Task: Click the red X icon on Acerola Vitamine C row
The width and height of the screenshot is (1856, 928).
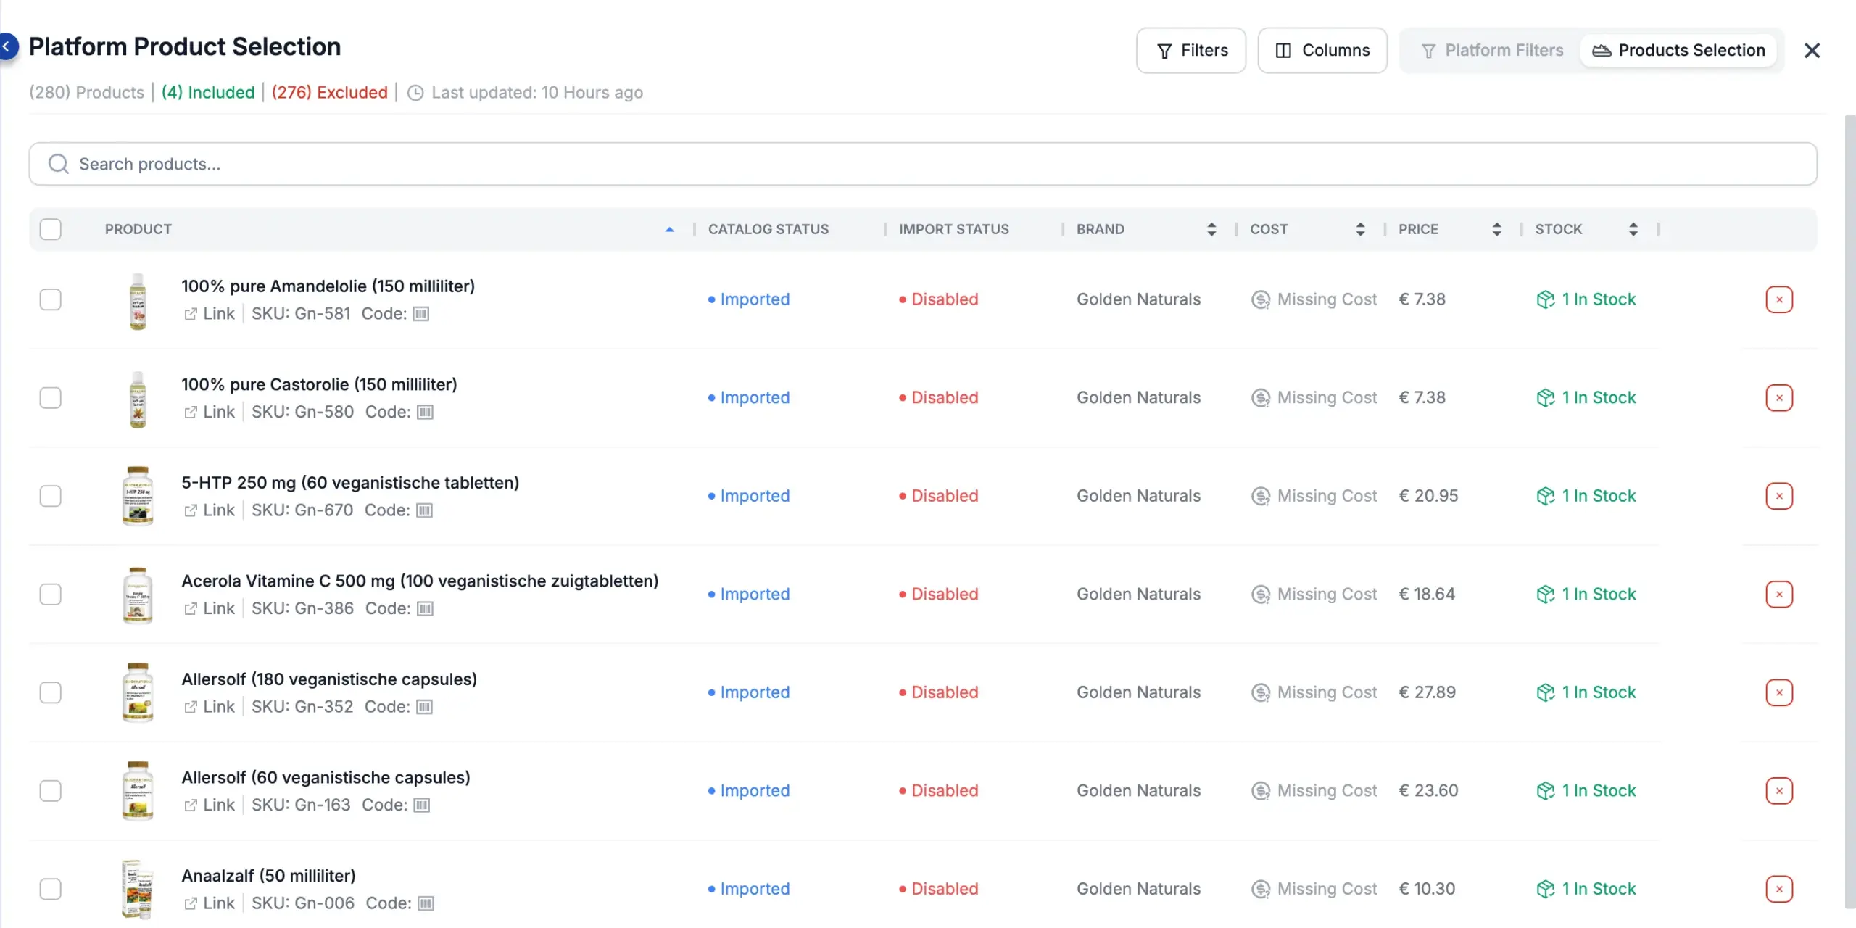Action: 1779,594
